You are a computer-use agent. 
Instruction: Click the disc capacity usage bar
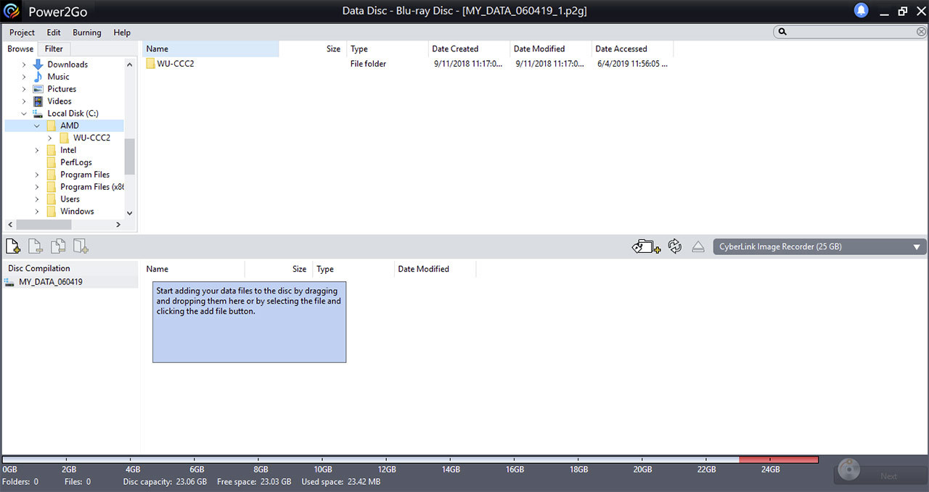pyautogui.click(x=411, y=459)
